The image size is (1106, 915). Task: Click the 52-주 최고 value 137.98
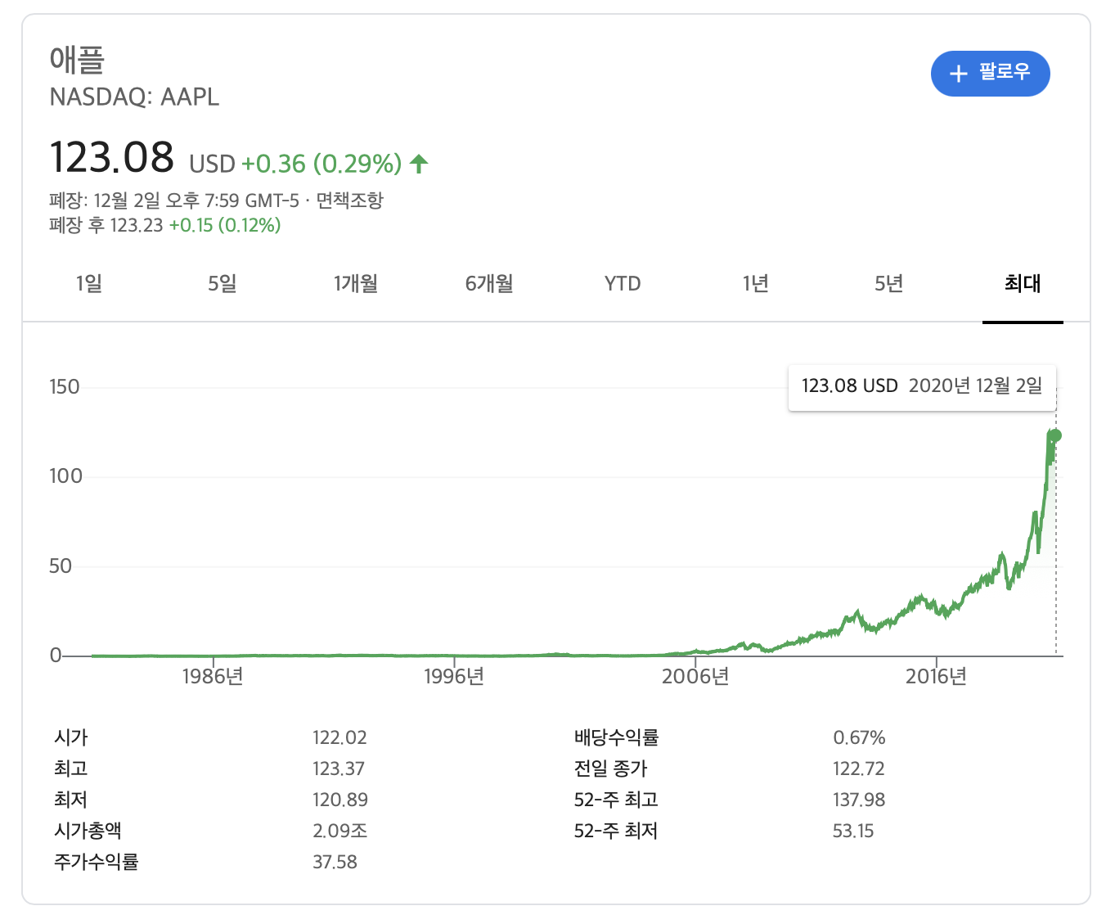[x=859, y=800]
